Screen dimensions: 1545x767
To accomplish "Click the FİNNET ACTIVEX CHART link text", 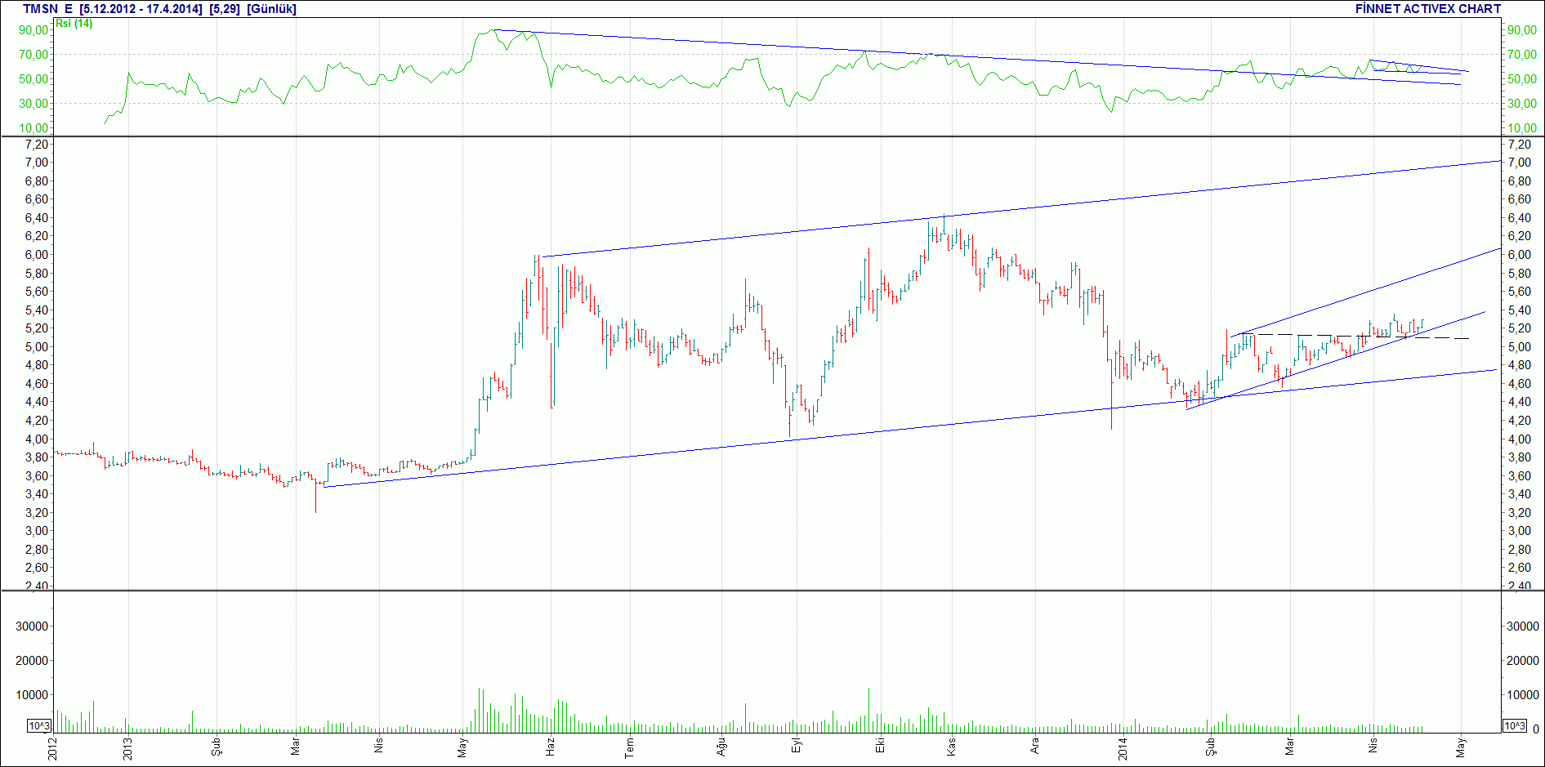I will 1427,9.
